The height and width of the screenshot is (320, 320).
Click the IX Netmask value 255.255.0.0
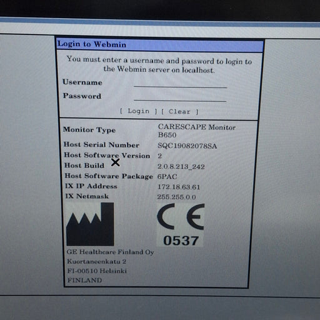tap(176, 197)
